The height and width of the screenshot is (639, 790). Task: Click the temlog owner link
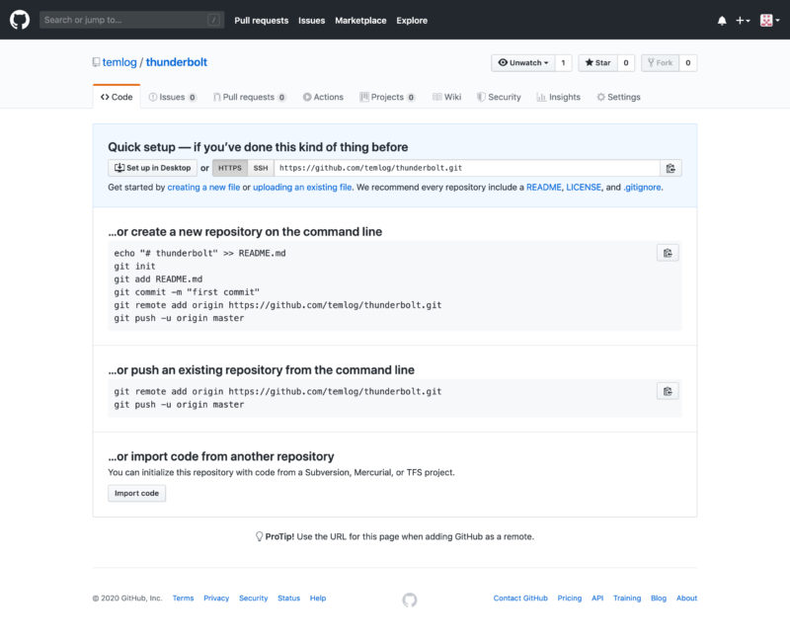(x=119, y=62)
